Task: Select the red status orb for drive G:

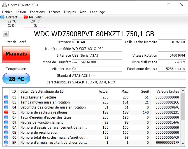Action: (x=26, y=17)
